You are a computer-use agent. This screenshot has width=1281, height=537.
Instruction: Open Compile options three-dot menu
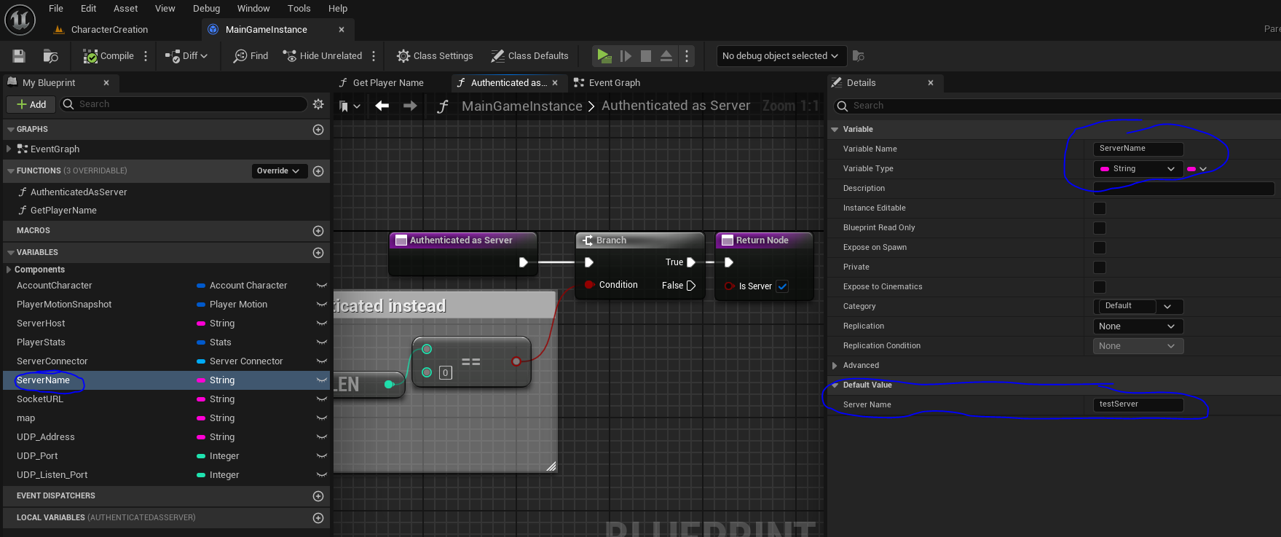146,56
